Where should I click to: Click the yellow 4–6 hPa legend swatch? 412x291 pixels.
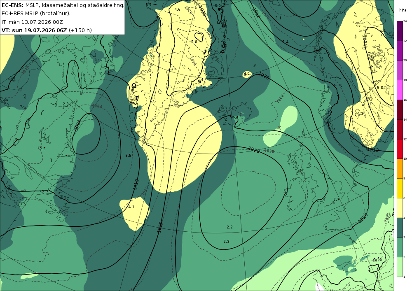click(400, 208)
